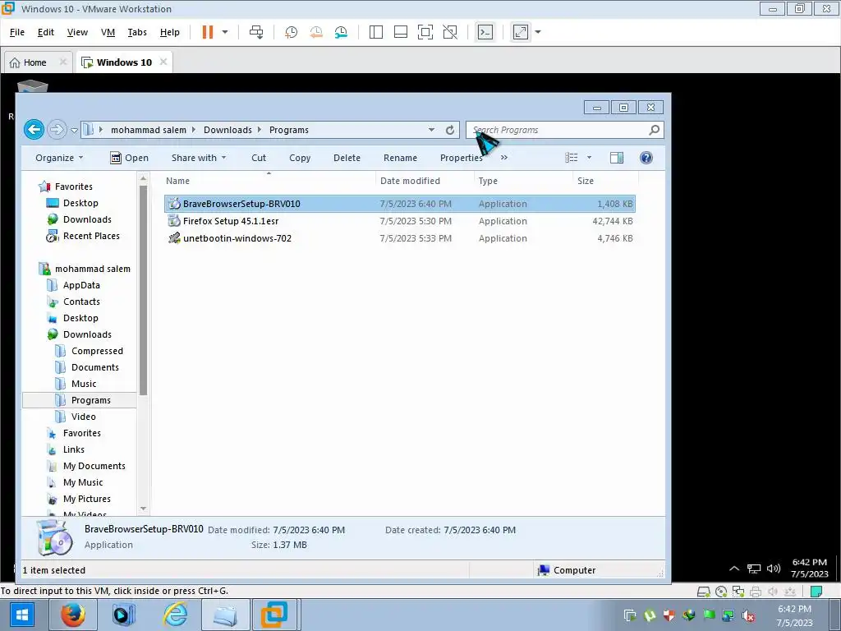Image resolution: width=841 pixels, height=631 pixels.
Task: Open recent locations dropdown beside forward arrow
Action: (x=74, y=130)
